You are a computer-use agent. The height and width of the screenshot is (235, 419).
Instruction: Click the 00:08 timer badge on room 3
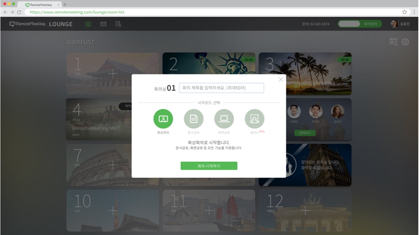345,60
